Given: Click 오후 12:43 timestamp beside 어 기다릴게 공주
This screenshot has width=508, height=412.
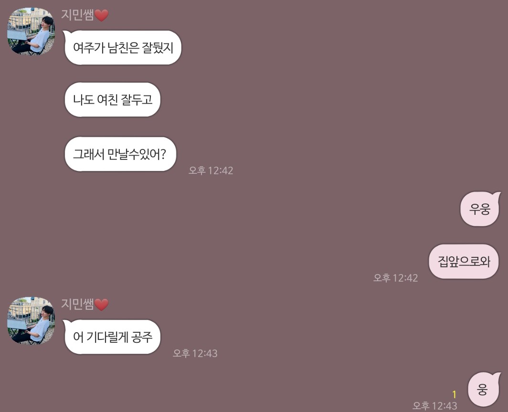Looking at the screenshot, I should click(195, 353).
